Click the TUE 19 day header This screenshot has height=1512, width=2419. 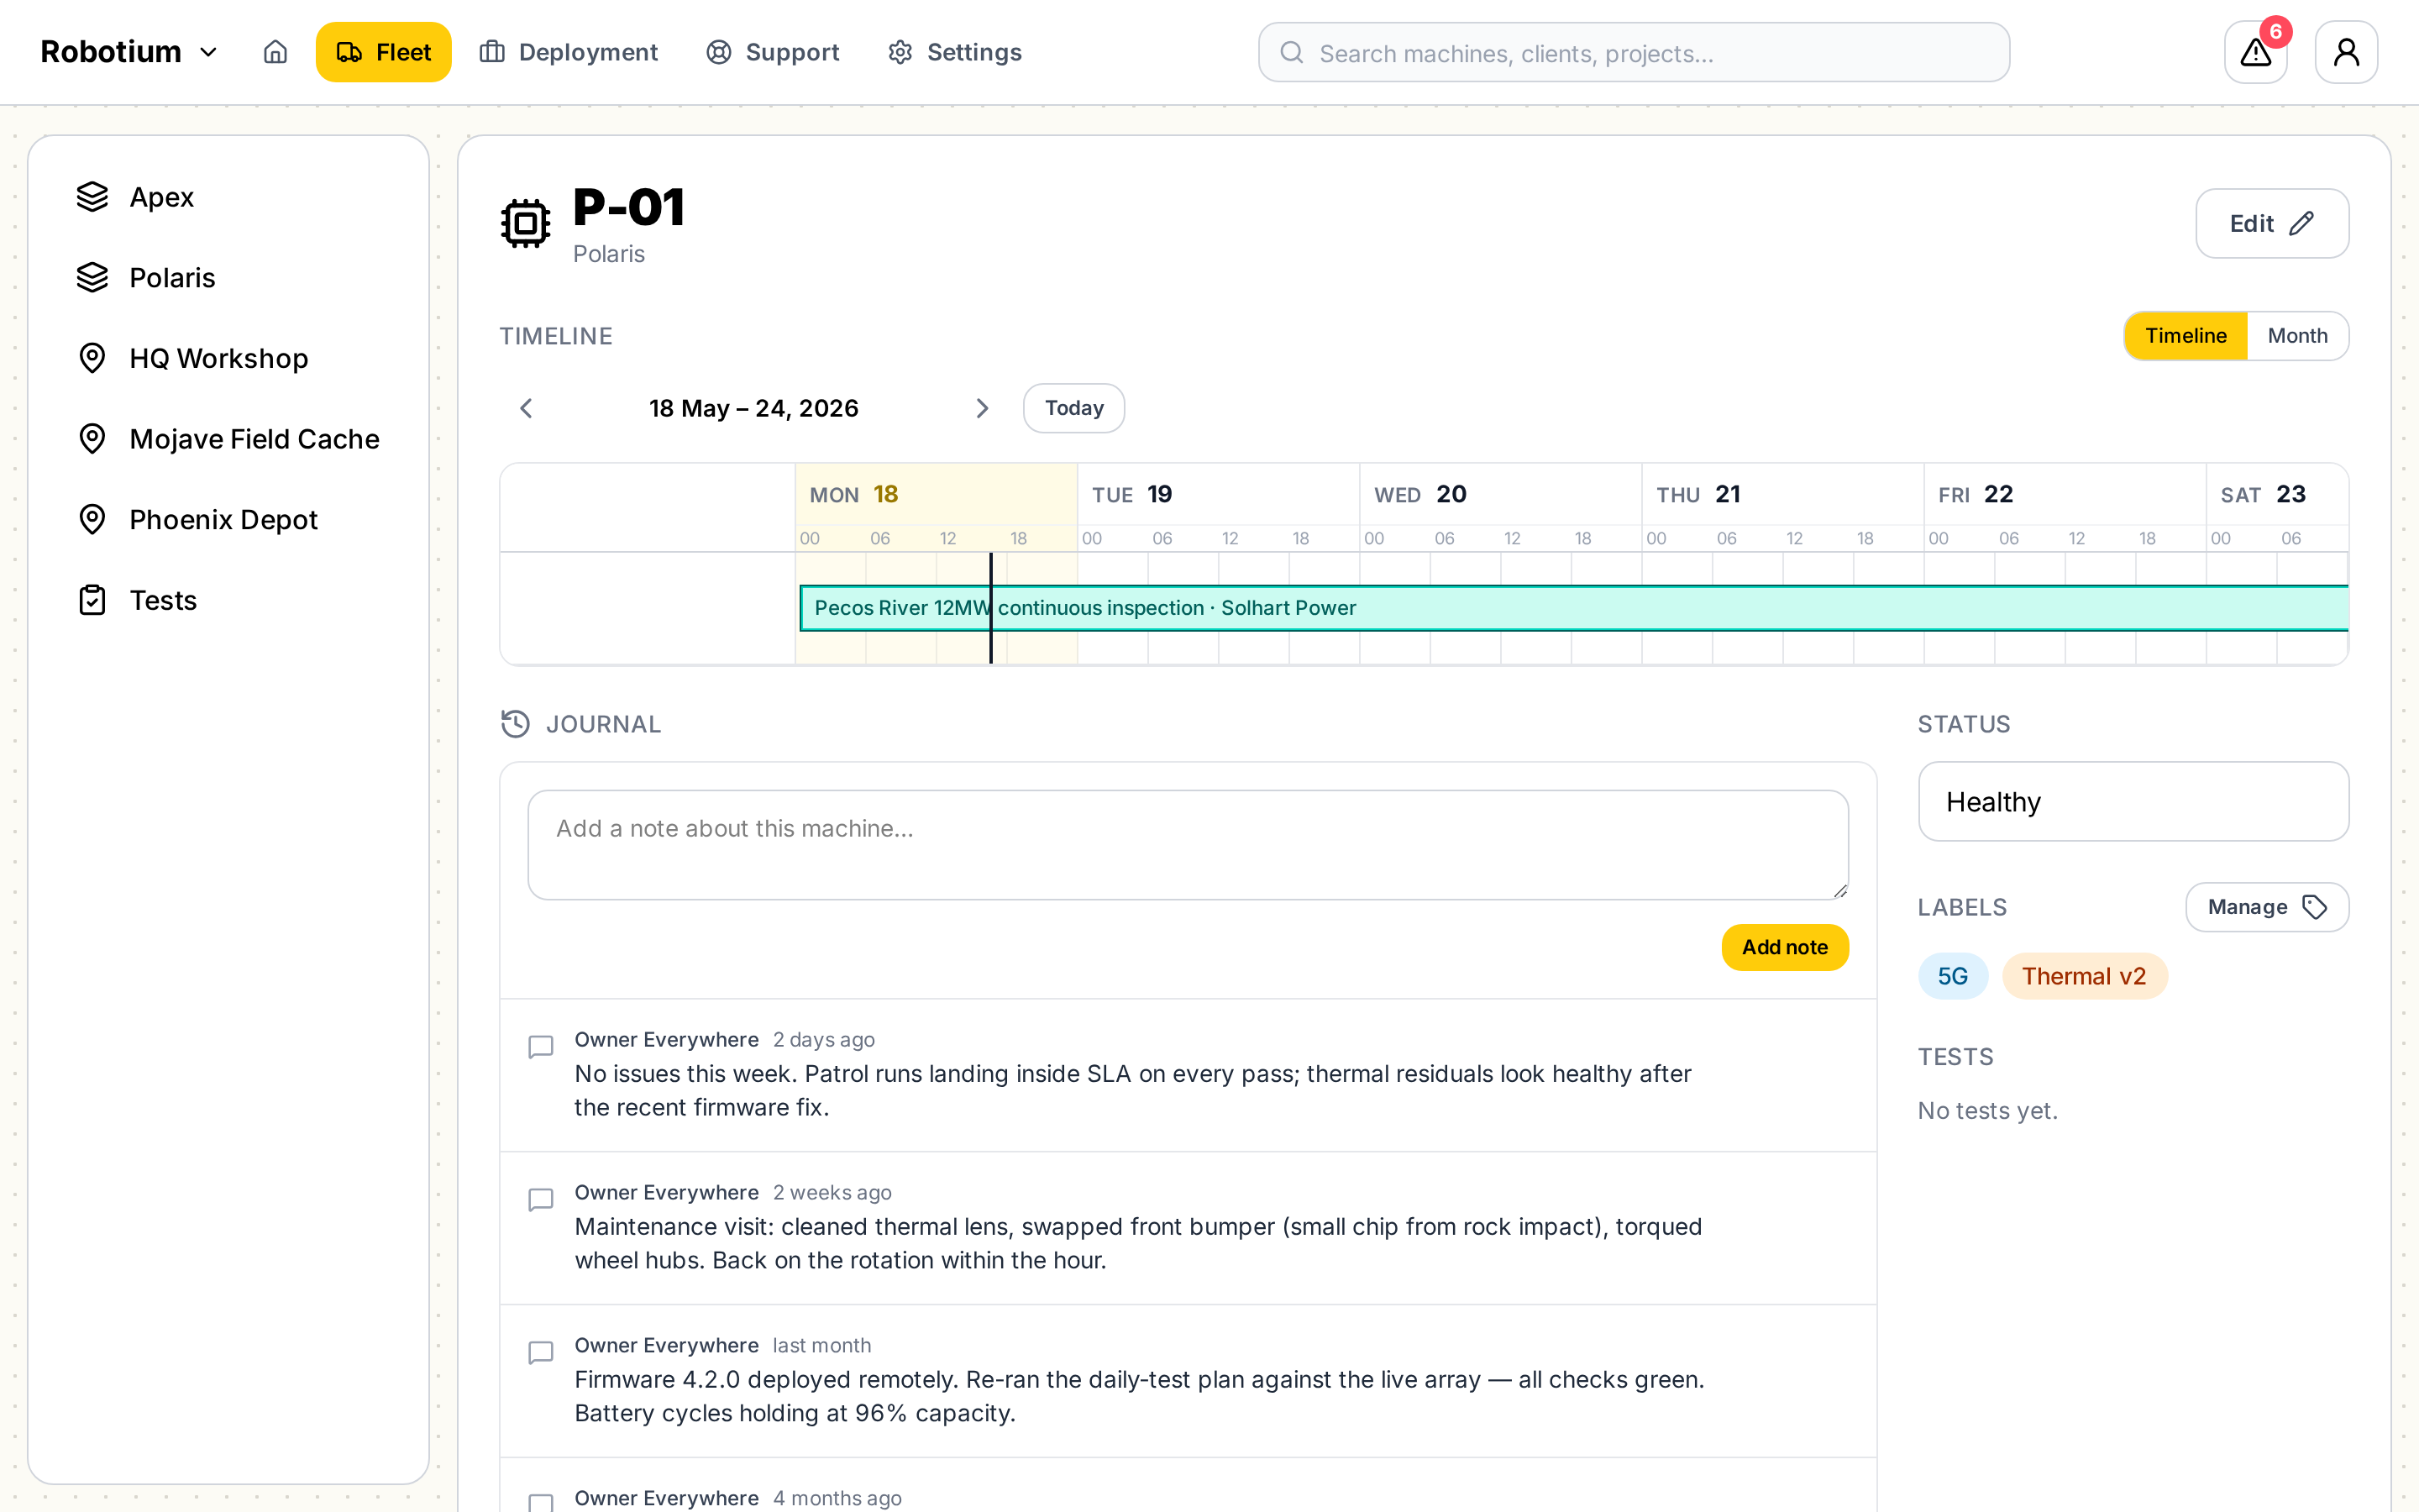tap(1218, 494)
